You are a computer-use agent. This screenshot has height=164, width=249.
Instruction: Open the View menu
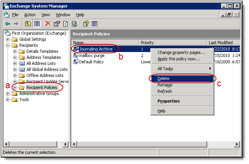click(x=46, y=15)
